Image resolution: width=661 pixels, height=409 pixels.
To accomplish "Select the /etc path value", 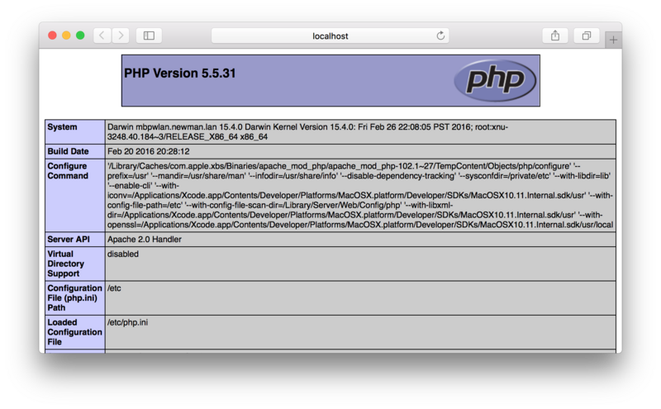I will tap(114, 288).
